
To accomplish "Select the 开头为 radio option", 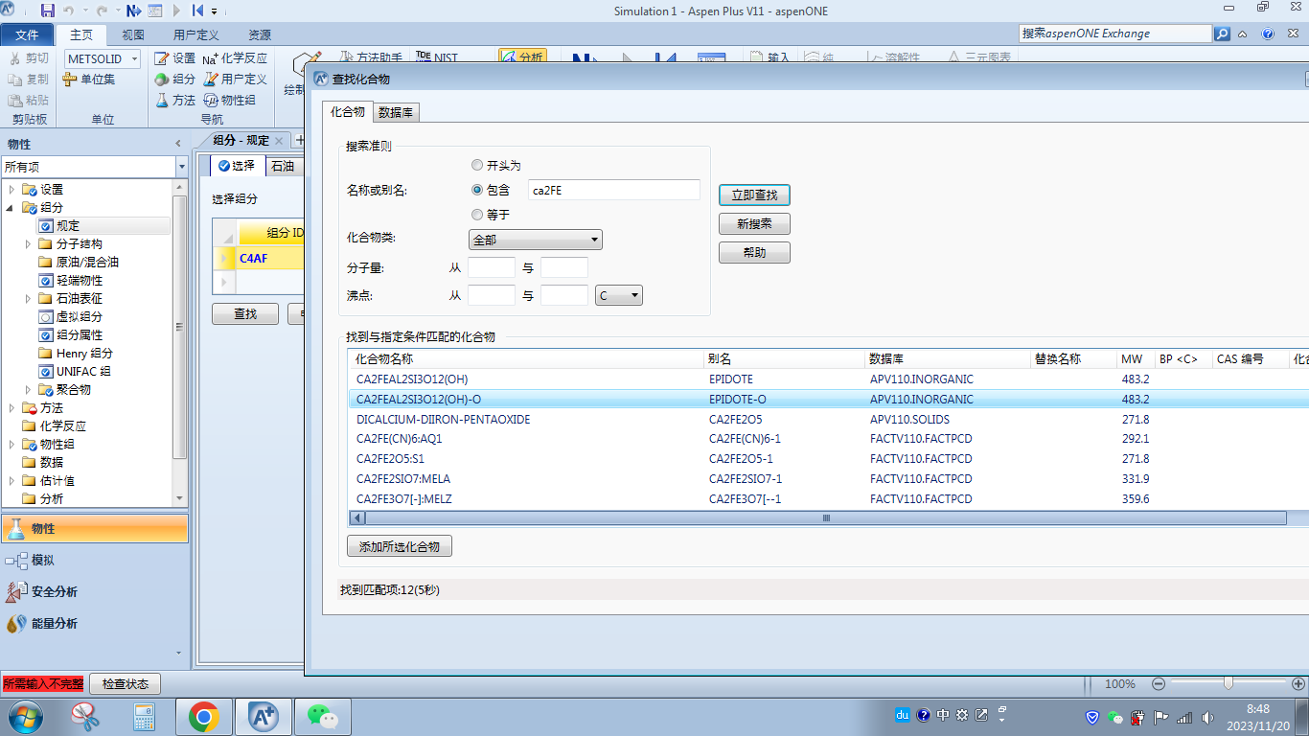I will tap(477, 166).
